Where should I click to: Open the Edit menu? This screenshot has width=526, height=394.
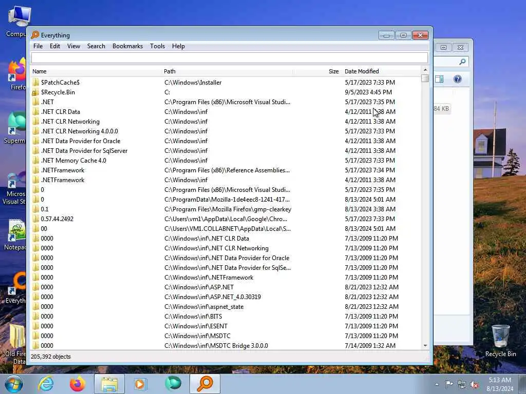coord(54,46)
